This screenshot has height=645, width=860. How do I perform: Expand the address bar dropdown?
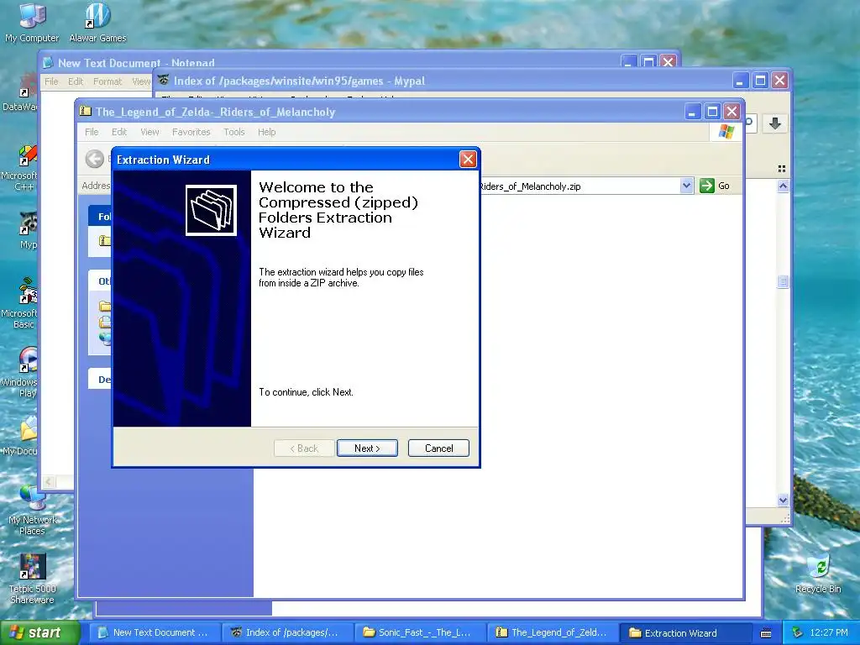pos(686,186)
